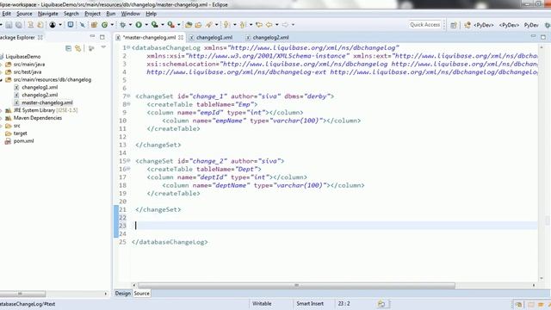
Task: Collapse All in Package Explorer
Action: click(x=69, y=48)
